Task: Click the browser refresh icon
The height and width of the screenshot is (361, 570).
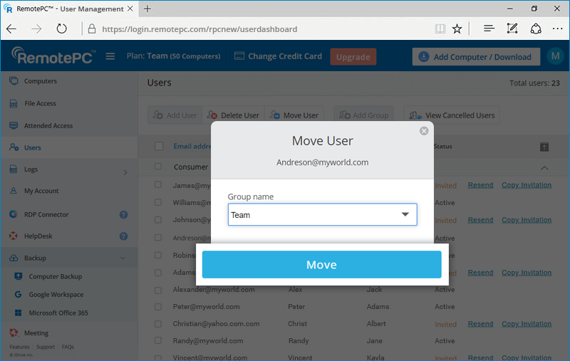Action: 61,29
